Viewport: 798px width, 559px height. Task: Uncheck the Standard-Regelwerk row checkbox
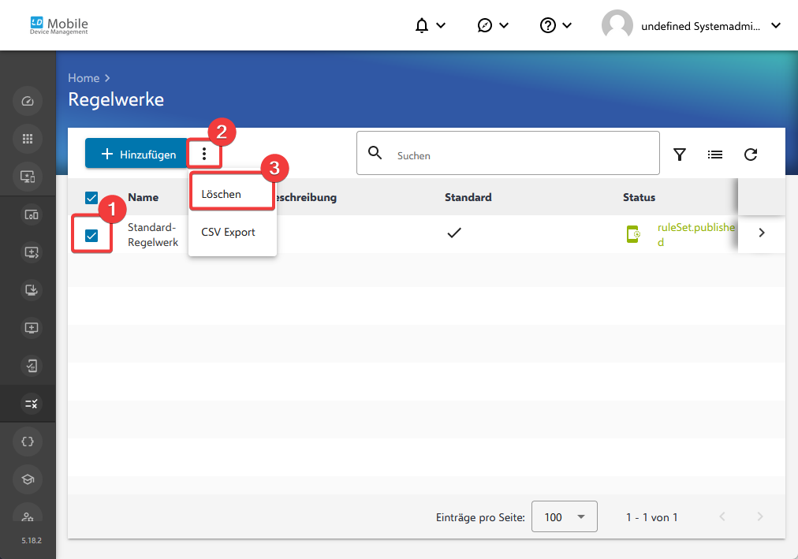point(91,236)
